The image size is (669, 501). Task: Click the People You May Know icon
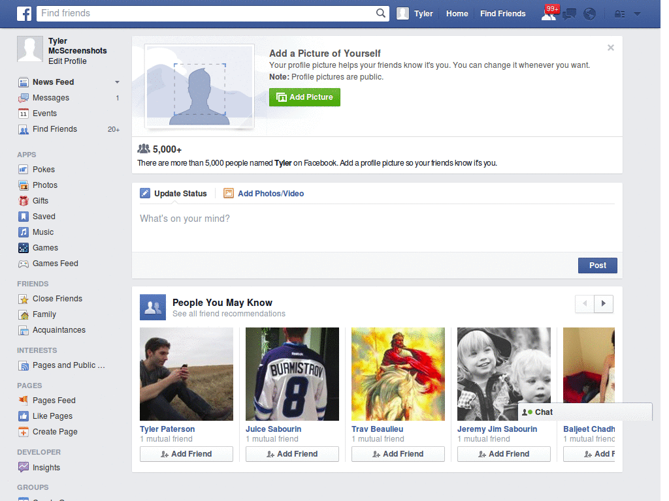tap(153, 307)
